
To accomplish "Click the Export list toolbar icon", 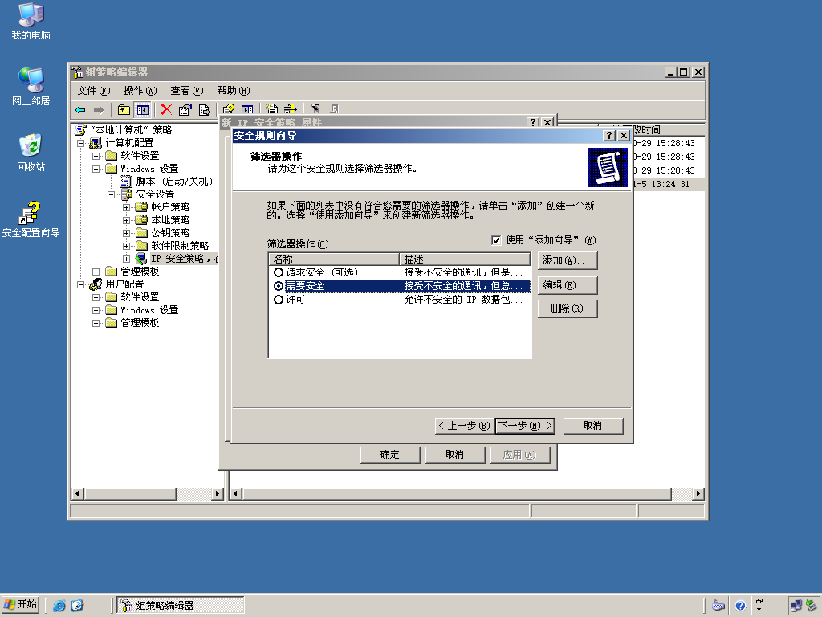I will 204,109.
